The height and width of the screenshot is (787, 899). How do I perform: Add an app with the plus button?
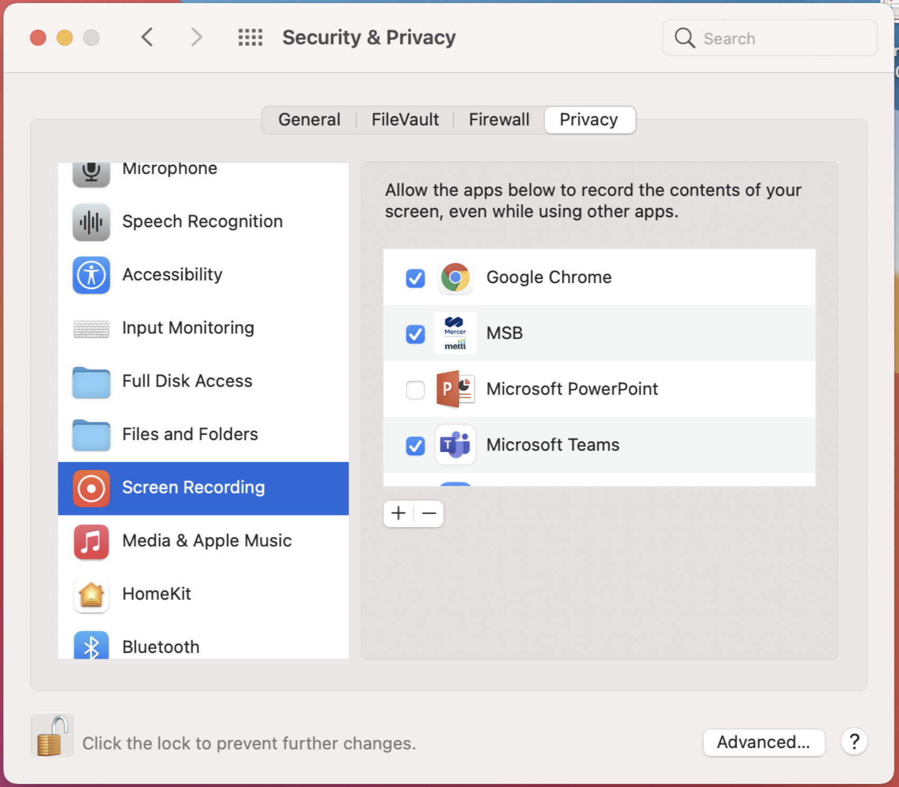click(x=399, y=513)
